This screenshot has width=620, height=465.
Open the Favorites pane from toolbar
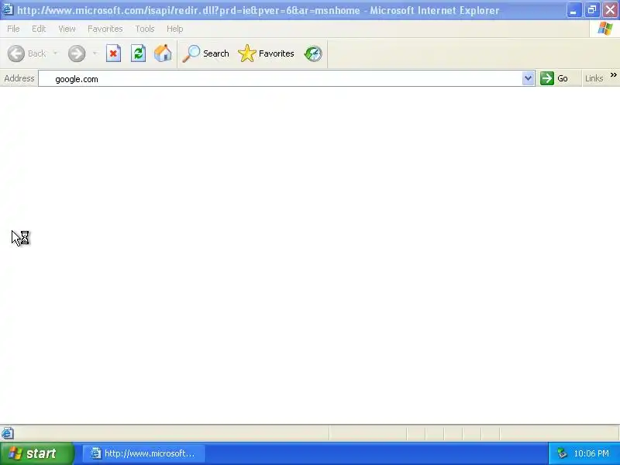(266, 53)
